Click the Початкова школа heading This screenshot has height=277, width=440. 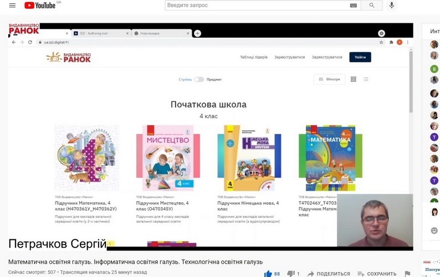click(x=208, y=104)
